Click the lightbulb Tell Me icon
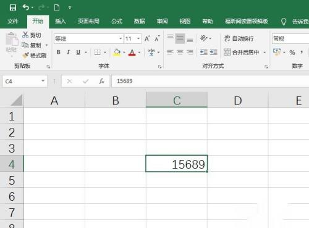The height and width of the screenshot is (228, 309). [x=284, y=22]
